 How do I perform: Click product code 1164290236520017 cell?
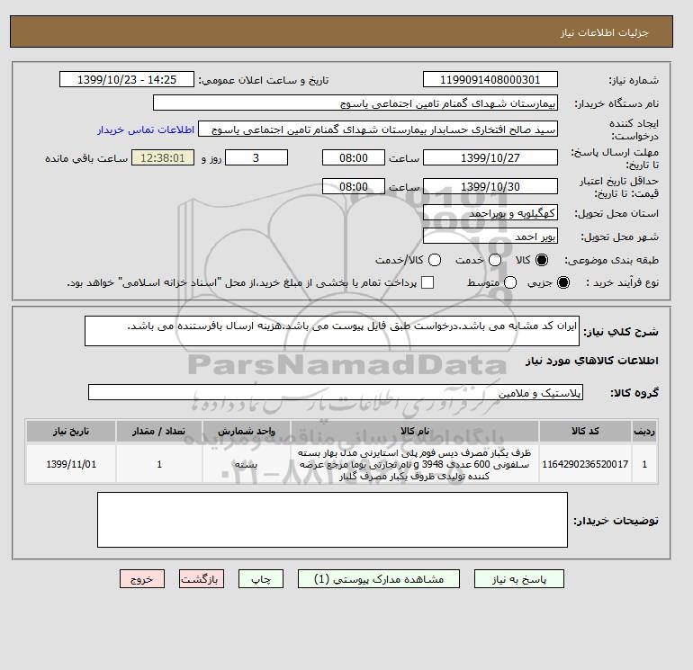tap(585, 464)
